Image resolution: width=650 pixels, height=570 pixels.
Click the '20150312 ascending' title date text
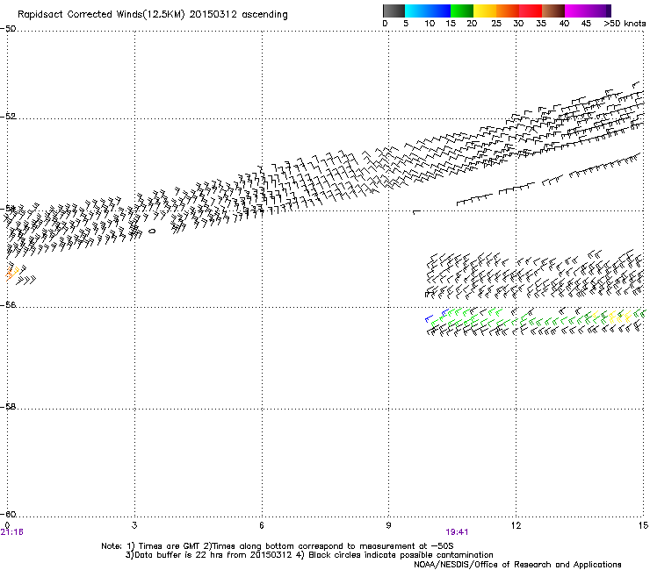coord(238,15)
